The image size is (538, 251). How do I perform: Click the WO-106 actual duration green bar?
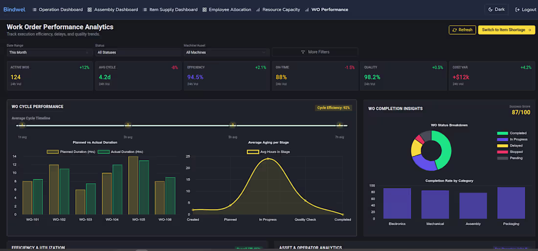point(170,196)
